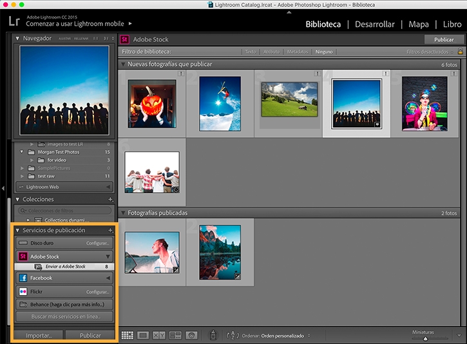Open the Mapa module tab
This screenshot has height=344, width=467.
click(x=419, y=24)
